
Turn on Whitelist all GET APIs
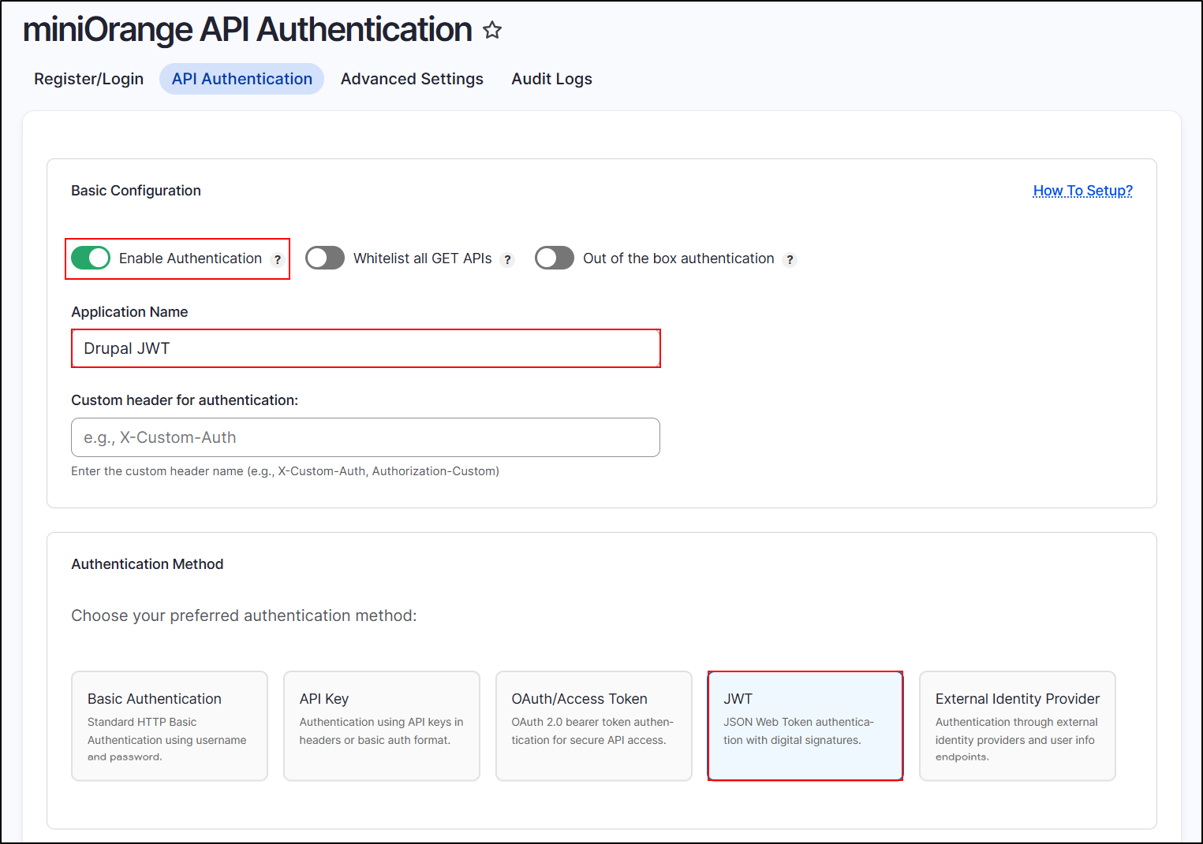[x=325, y=258]
